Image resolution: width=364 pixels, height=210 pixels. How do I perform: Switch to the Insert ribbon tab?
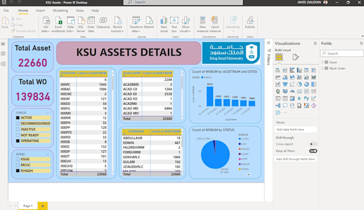40,11
